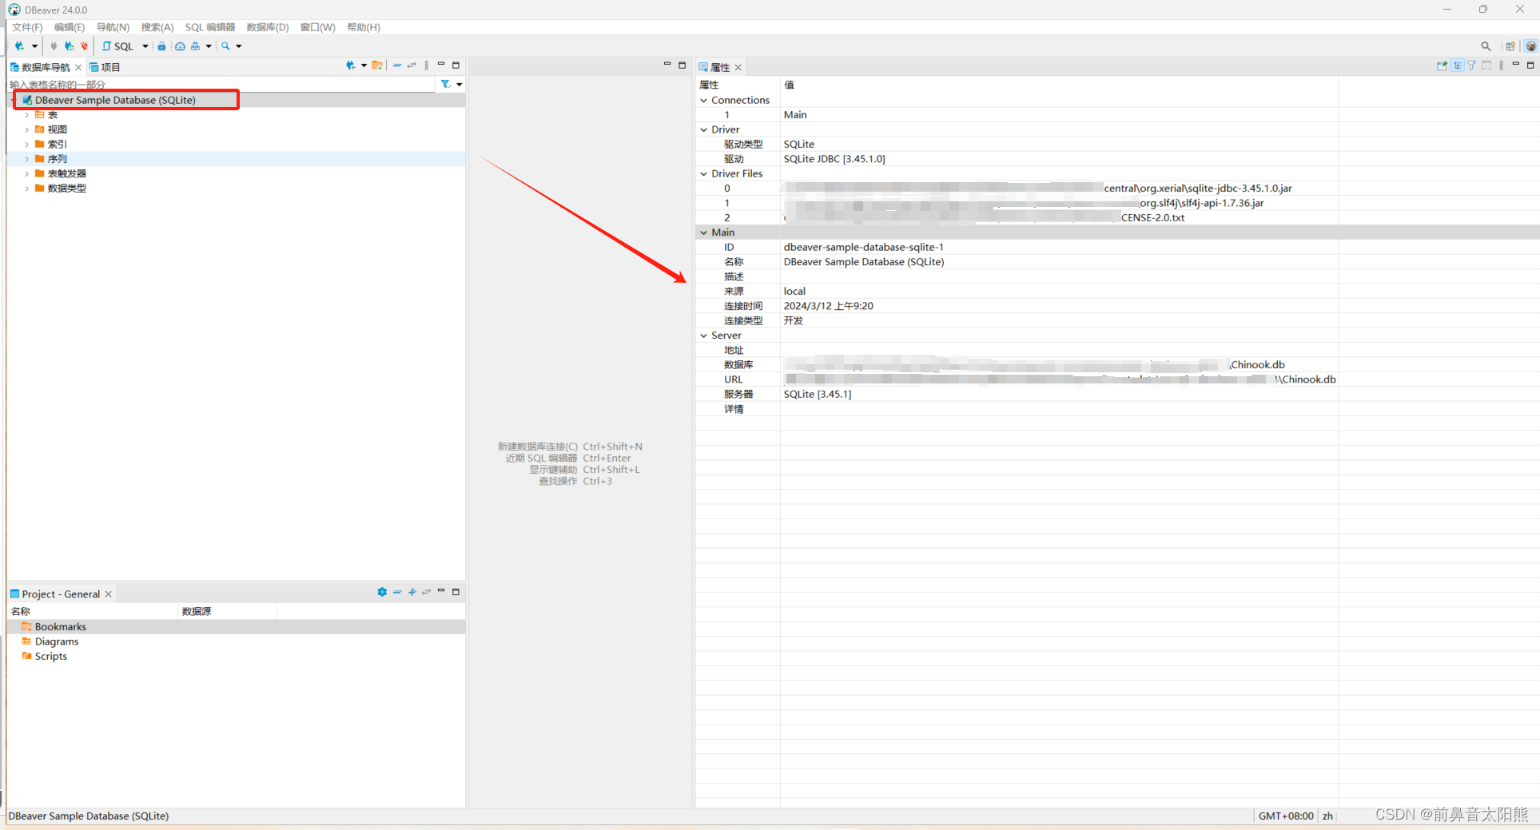Viewport: 1540px width, 830px height.
Task: Open the 编辑(E) menu
Action: pos(70,27)
